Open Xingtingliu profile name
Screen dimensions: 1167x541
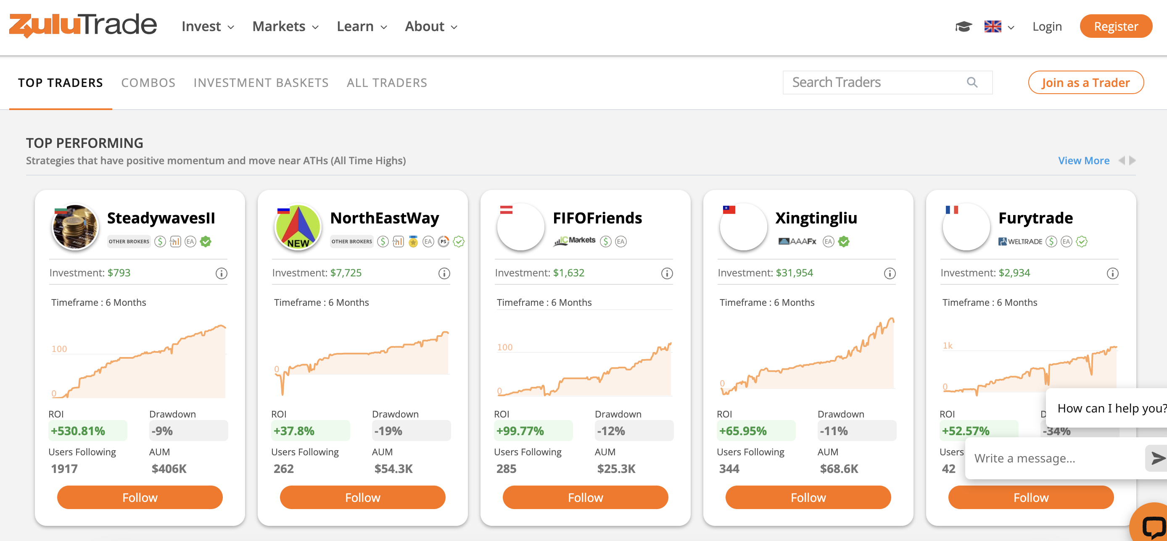pyautogui.click(x=816, y=218)
